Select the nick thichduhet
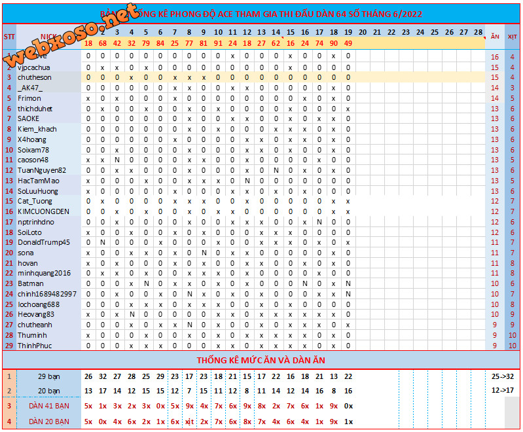The height and width of the screenshot is (432, 523). point(35,109)
